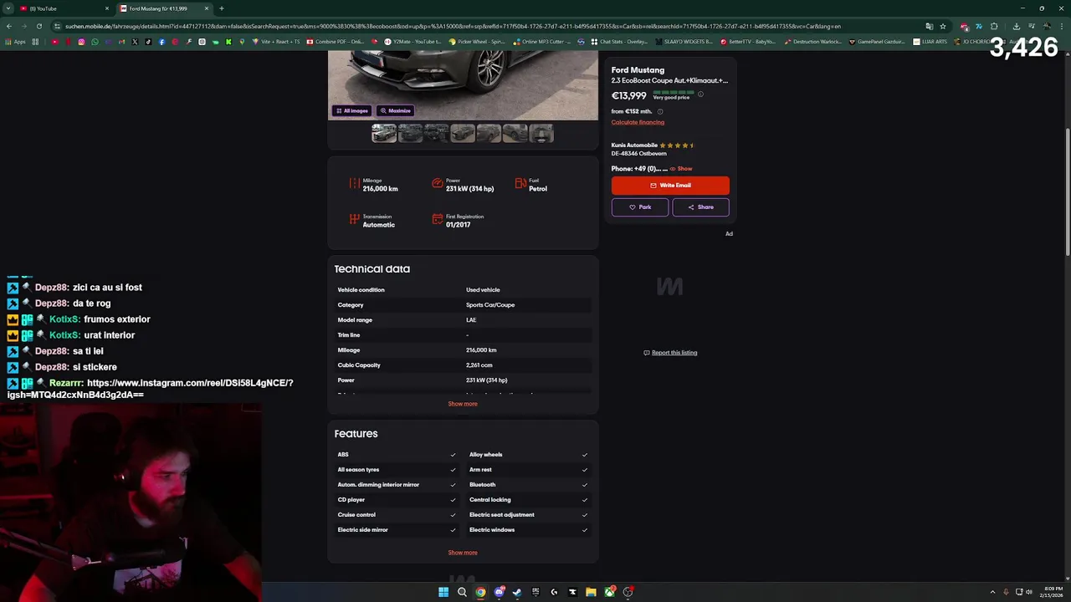Screen dimensions: 1071x602
Task: Expand Technical data with Show more
Action: [463, 404]
